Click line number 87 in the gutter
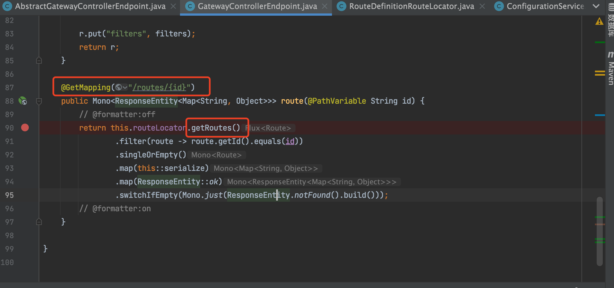614x288 pixels. pos(9,87)
